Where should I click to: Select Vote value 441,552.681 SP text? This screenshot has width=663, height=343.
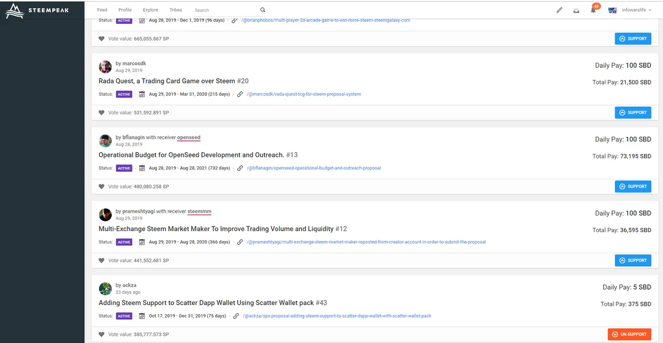(138, 261)
